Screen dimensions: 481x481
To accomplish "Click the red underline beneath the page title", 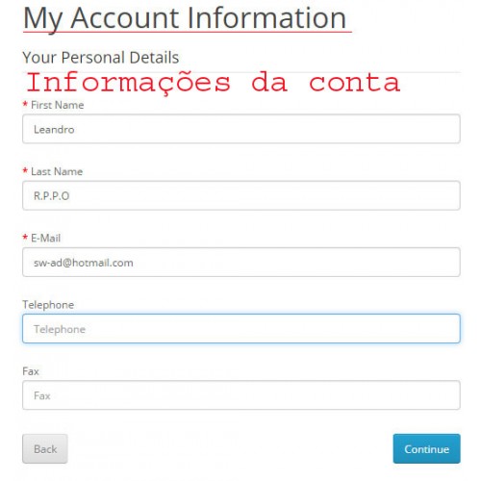I will click(188, 32).
